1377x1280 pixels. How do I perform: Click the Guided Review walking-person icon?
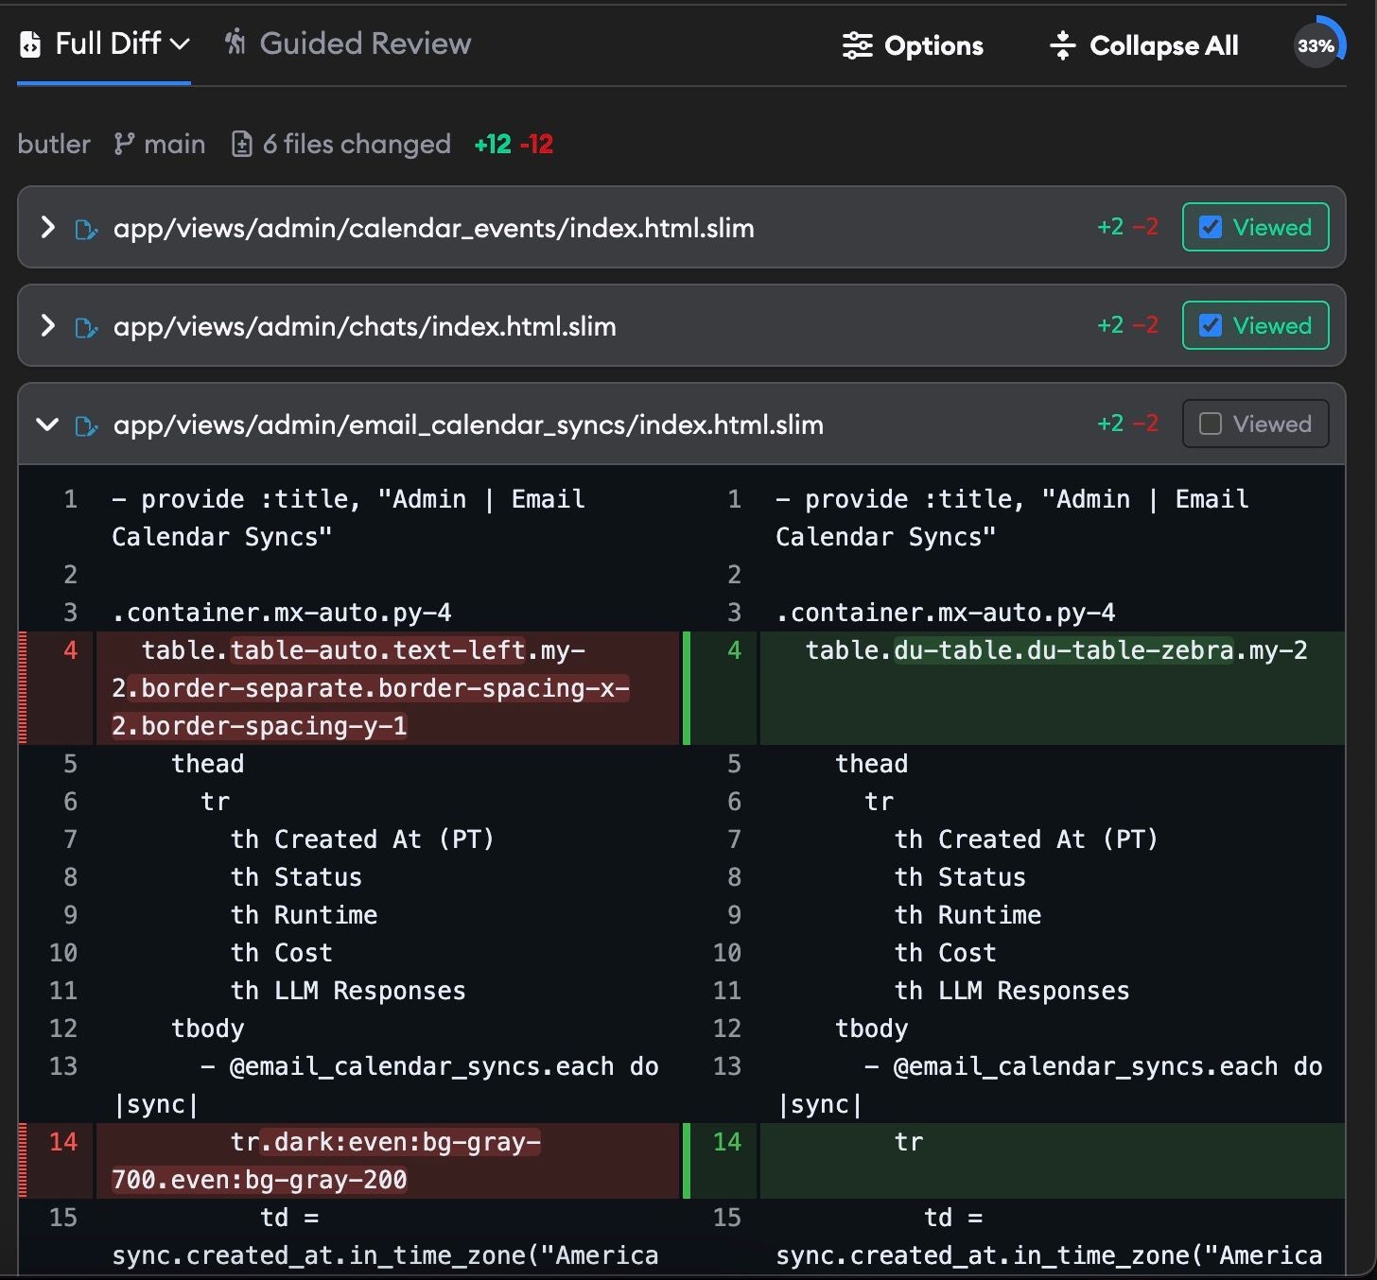pos(235,43)
